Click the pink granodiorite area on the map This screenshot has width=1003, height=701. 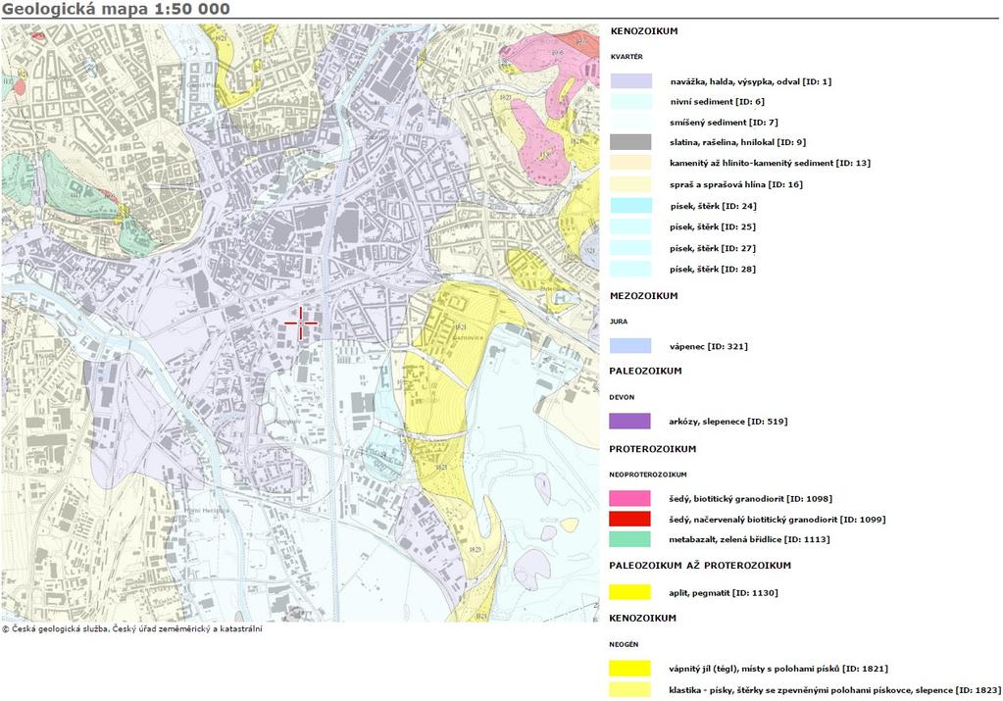542,147
